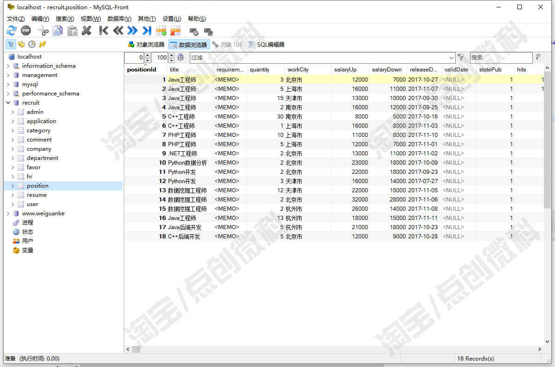Click the quantity column header
Image resolution: width=555 pixels, height=367 pixels.
tap(265, 70)
